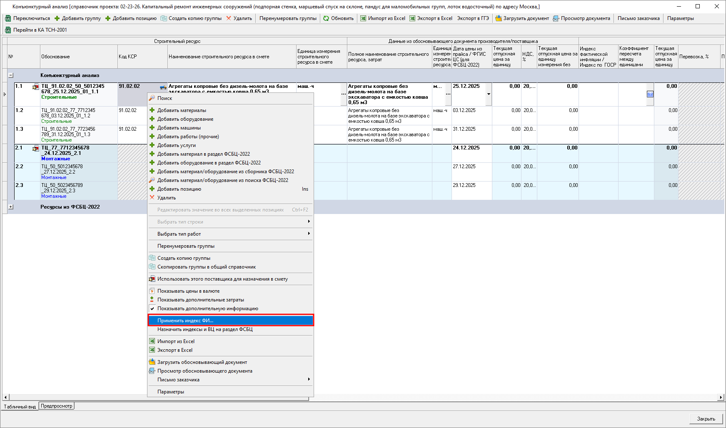Image resolution: width=726 pixels, height=428 pixels.
Task: Toggle Показывать дополнительную информацию in context menu
Action: click(207, 309)
